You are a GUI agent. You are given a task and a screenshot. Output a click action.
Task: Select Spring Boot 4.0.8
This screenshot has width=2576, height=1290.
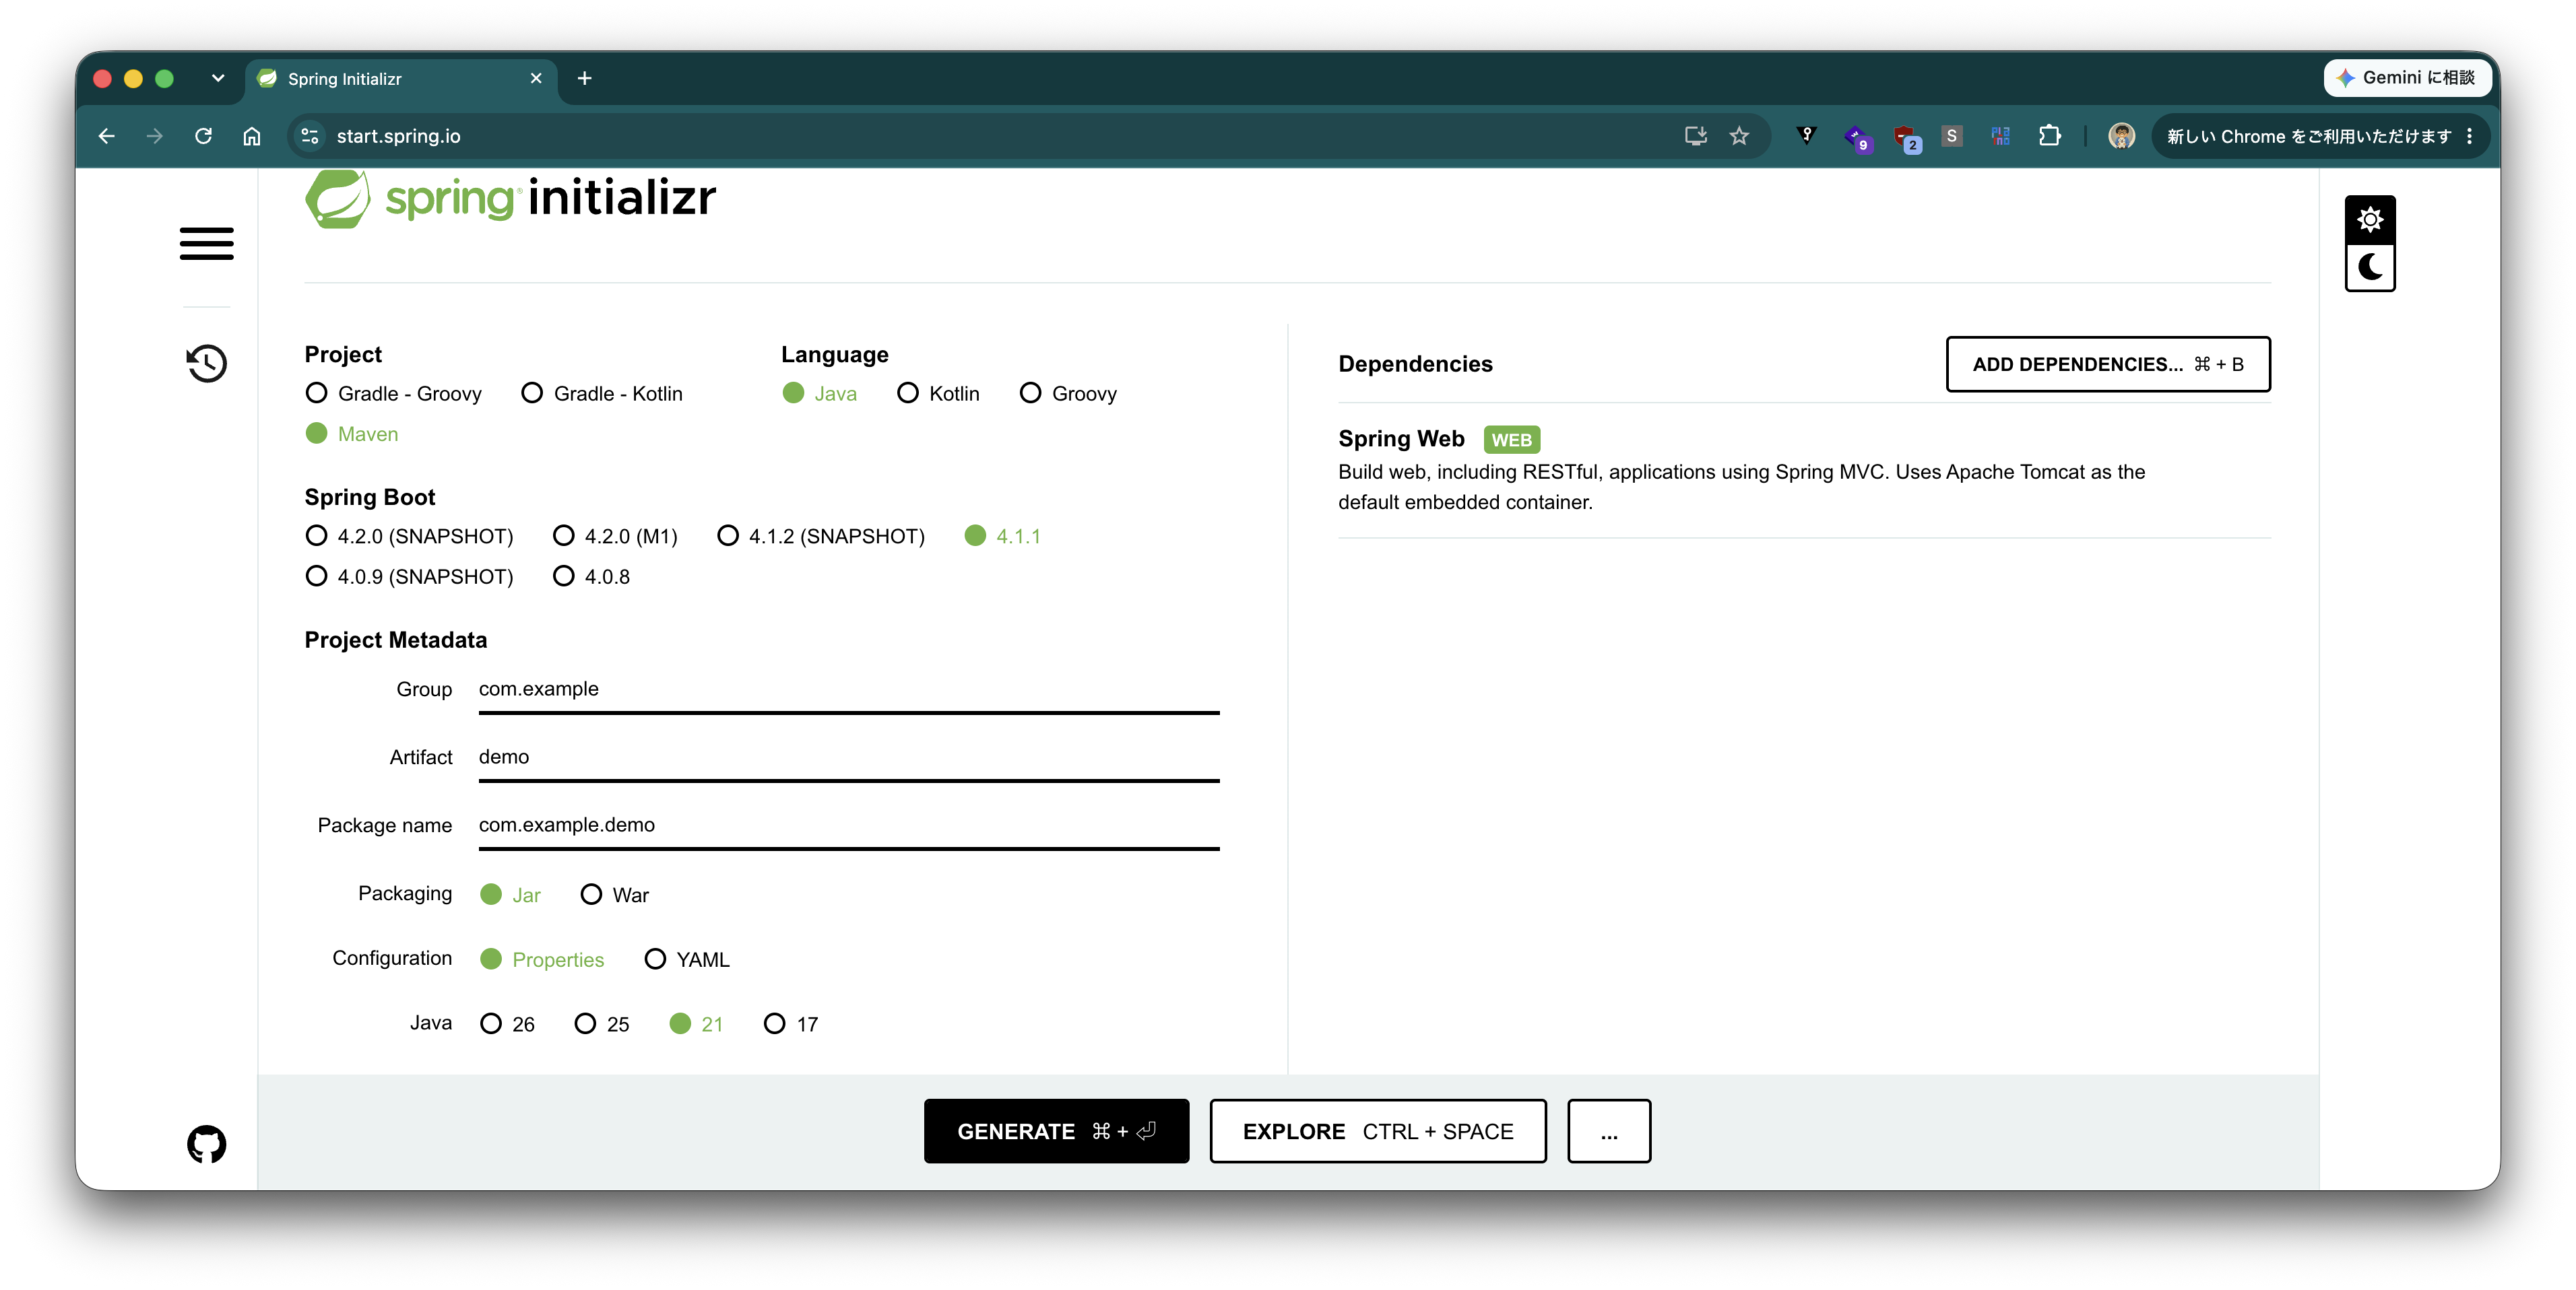coord(591,576)
